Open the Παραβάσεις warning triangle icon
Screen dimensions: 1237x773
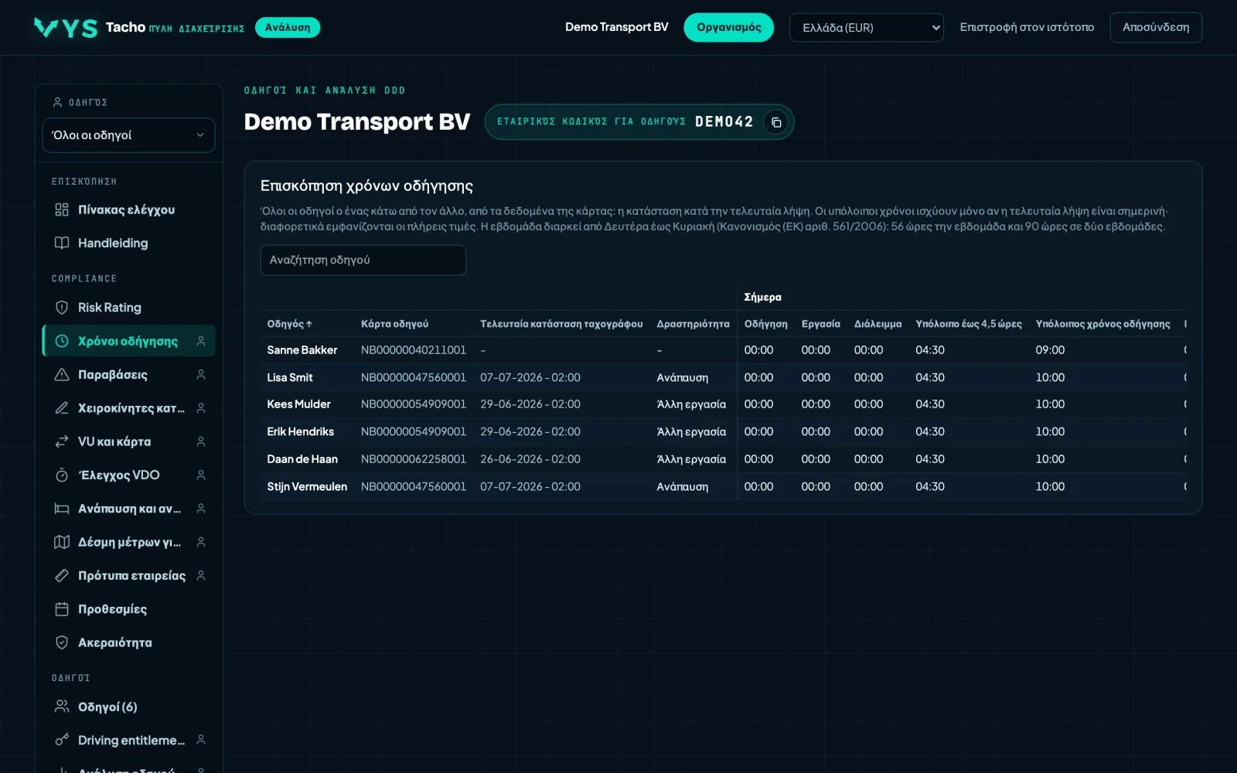coord(62,375)
